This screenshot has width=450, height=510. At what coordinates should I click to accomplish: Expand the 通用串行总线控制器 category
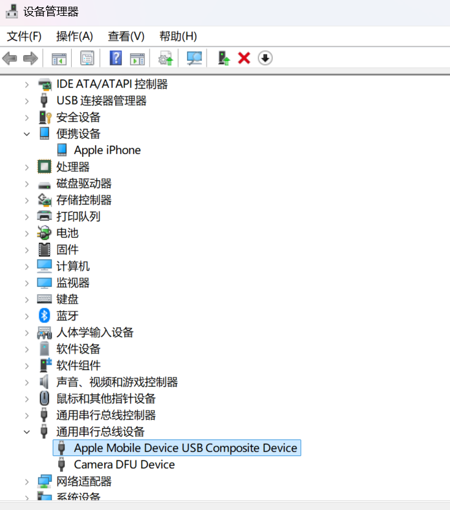27,416
